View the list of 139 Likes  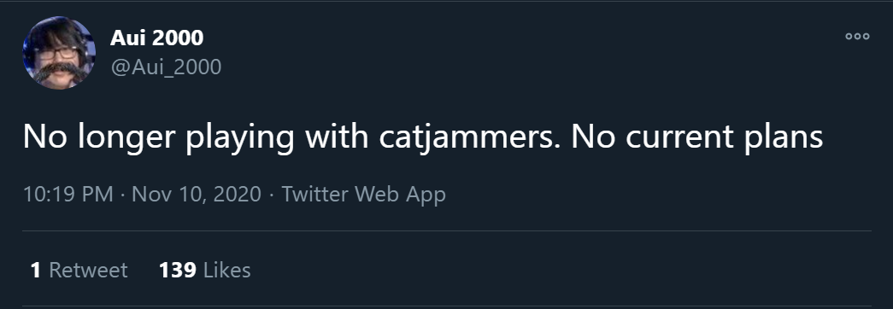[x=204, y=270]
